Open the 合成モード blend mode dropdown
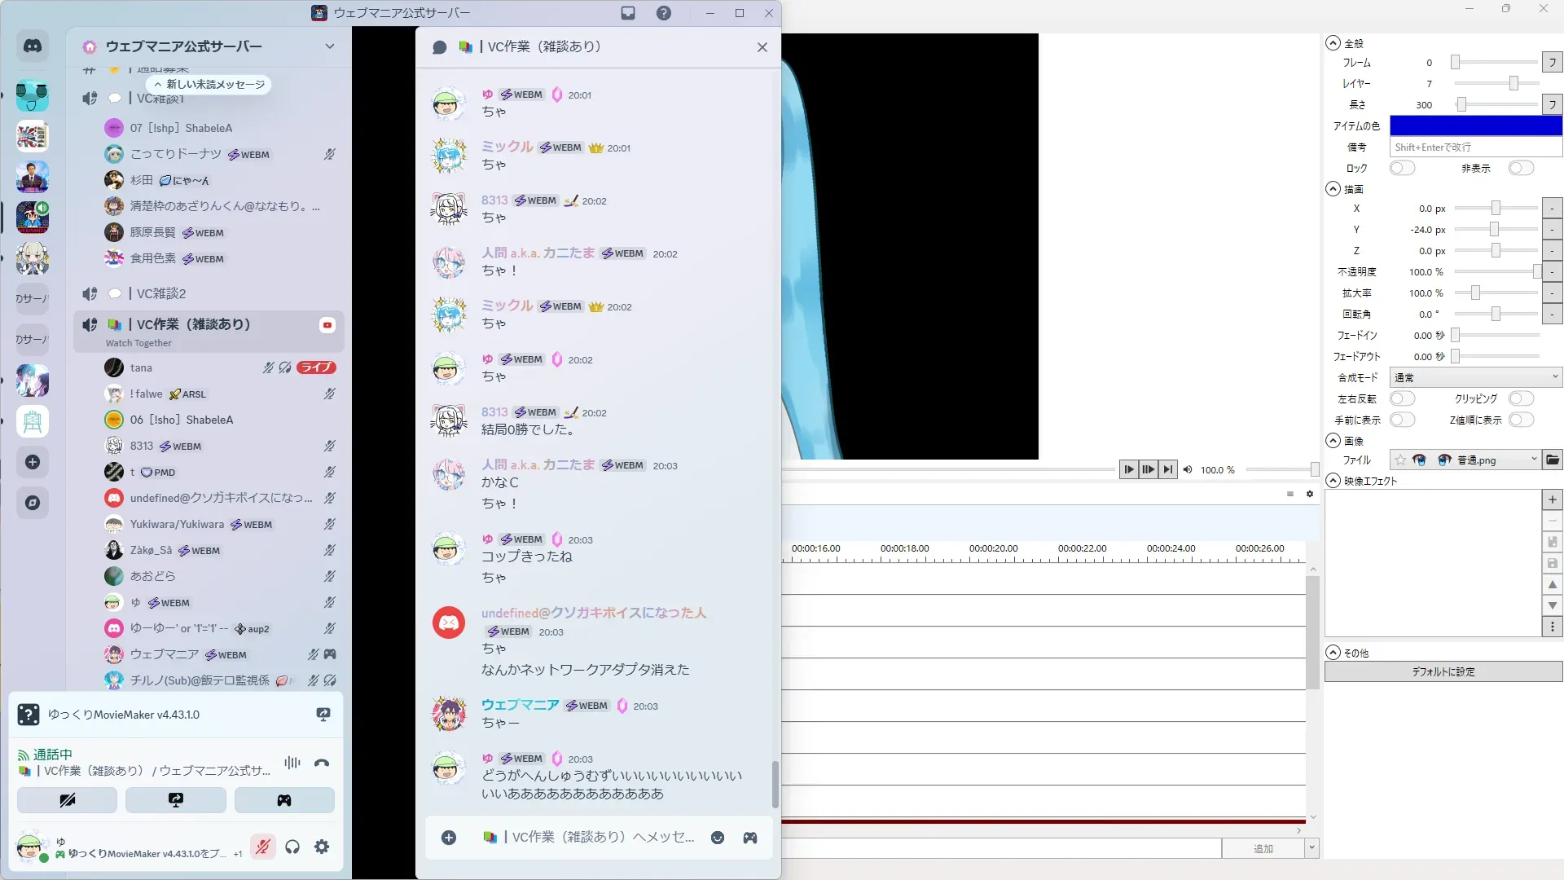Screen dimensions: 1564x880 coord(1475,377)
